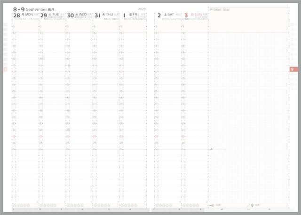The image size is (301, 215).
Task: Click the 2 SAT day header
Action: [166, 15]
